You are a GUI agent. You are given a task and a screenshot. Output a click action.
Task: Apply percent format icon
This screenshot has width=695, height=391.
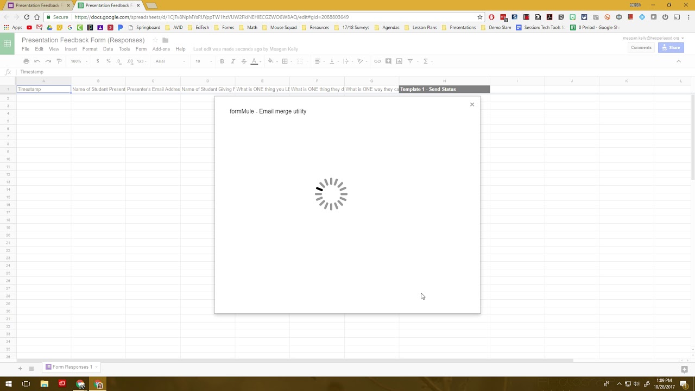[109, 61]
